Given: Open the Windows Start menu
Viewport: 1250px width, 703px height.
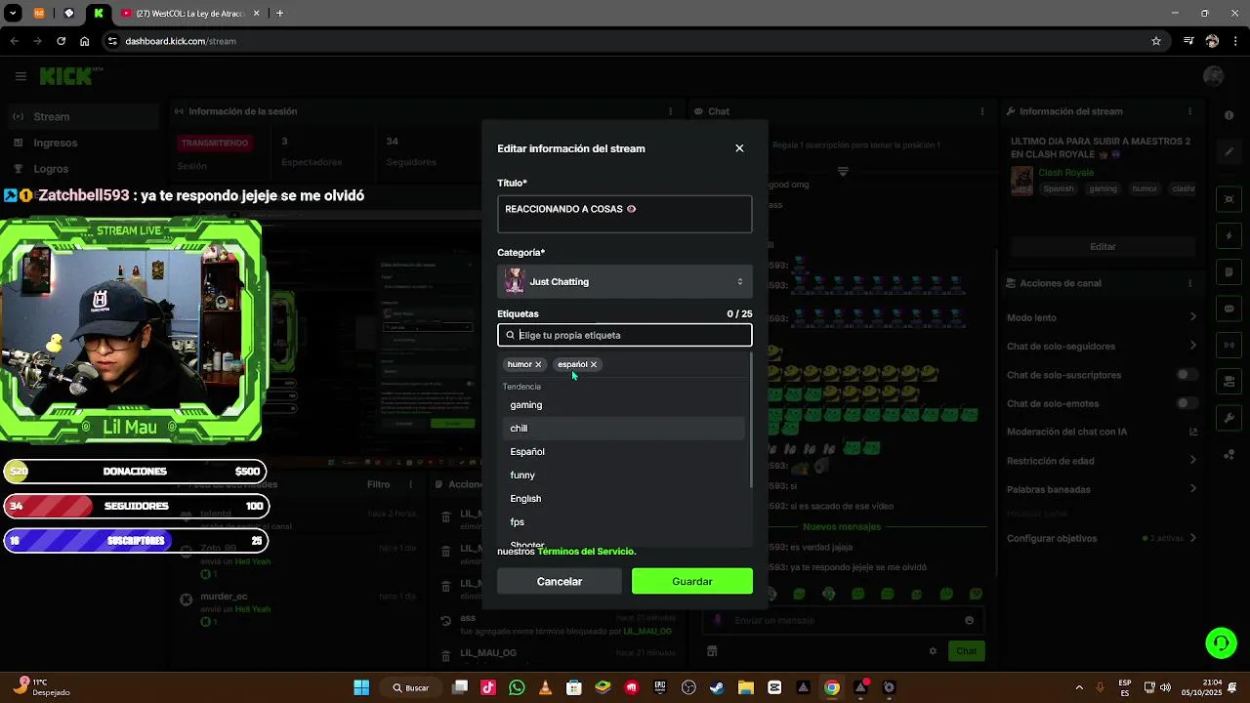Looking at the screenshot, I should pyautogui.click(x=361, y=687).
